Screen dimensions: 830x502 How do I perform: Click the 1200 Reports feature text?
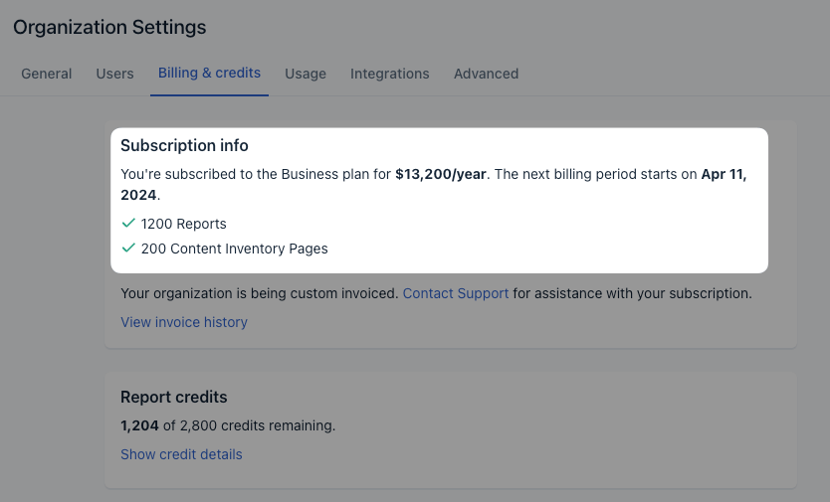pos(184,224)
